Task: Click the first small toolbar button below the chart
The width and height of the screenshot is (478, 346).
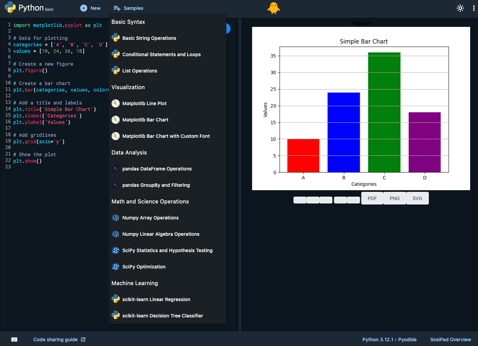Action: click(300, 200)
